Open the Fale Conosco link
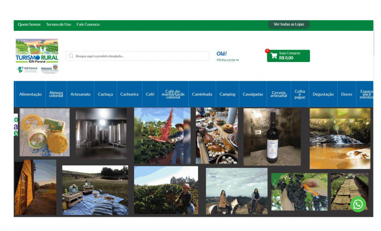Image resolution: width=381 pixels, height=231 pixels. tap(88, 25)
